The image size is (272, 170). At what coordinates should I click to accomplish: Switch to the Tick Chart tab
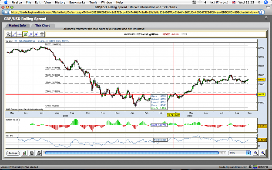click(x=43, y=26)
